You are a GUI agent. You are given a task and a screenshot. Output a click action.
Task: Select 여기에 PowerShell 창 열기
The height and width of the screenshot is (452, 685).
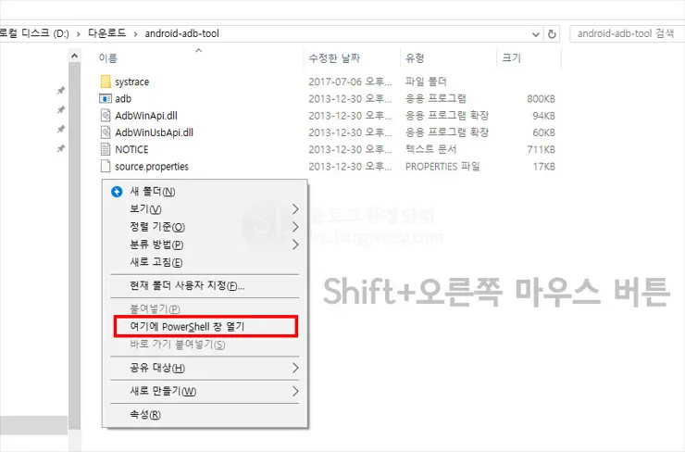coord(205,327)
